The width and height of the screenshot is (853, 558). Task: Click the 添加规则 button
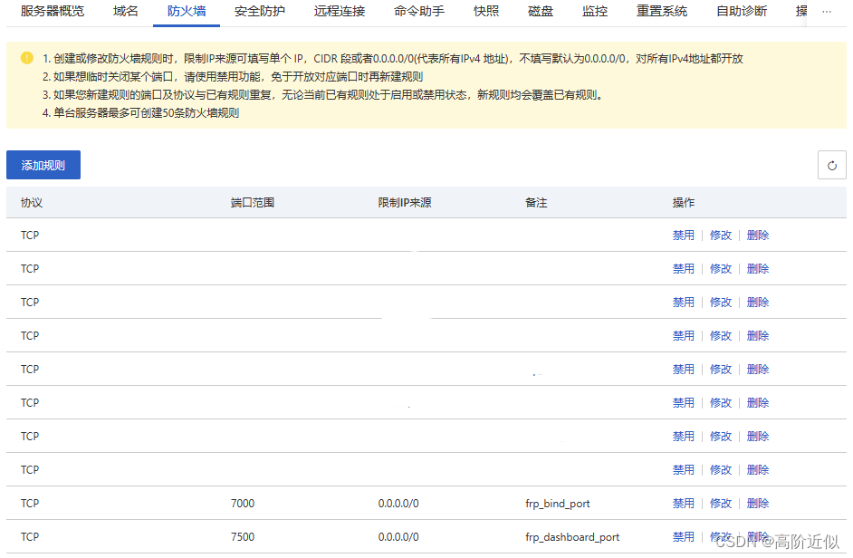coord(43,165)
